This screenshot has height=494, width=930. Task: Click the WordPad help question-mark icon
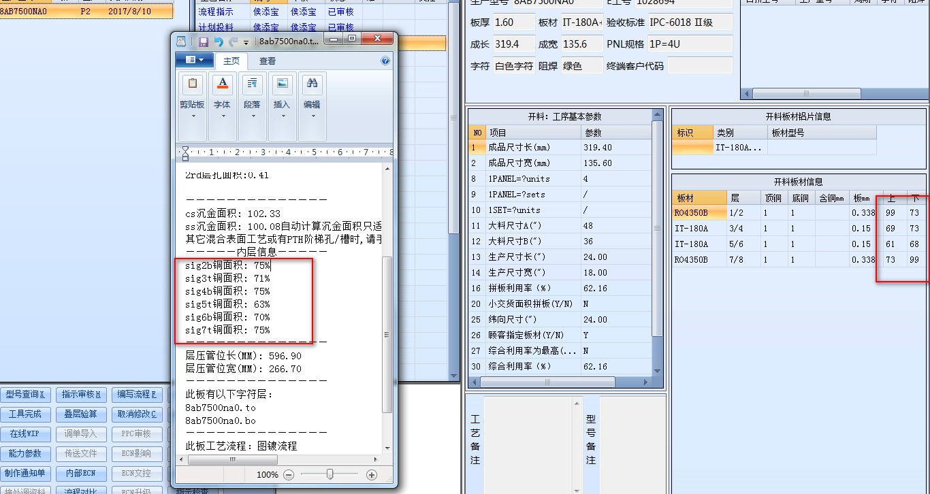tap(385, 61)
